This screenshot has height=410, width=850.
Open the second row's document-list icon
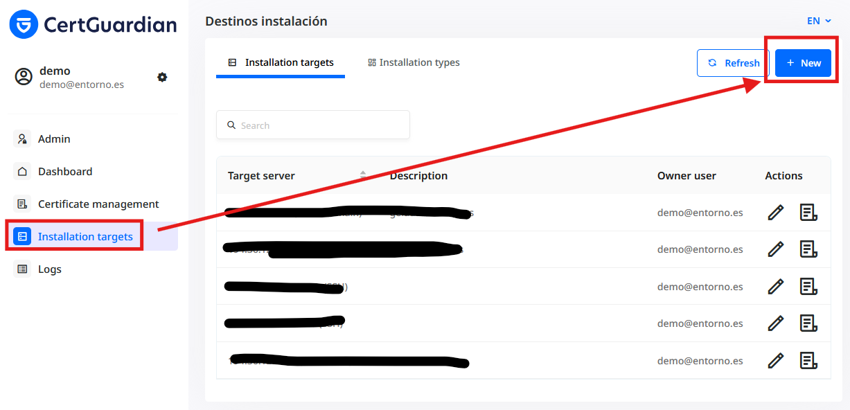[808, 249]
